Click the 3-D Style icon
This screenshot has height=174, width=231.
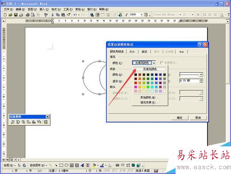[x=139, y=165]
